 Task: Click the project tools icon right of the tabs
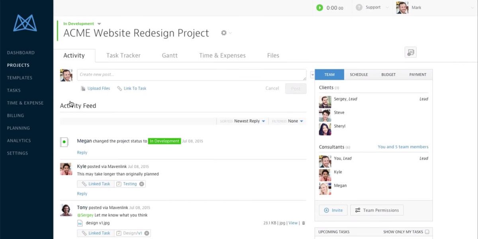(x=410, y=52)
